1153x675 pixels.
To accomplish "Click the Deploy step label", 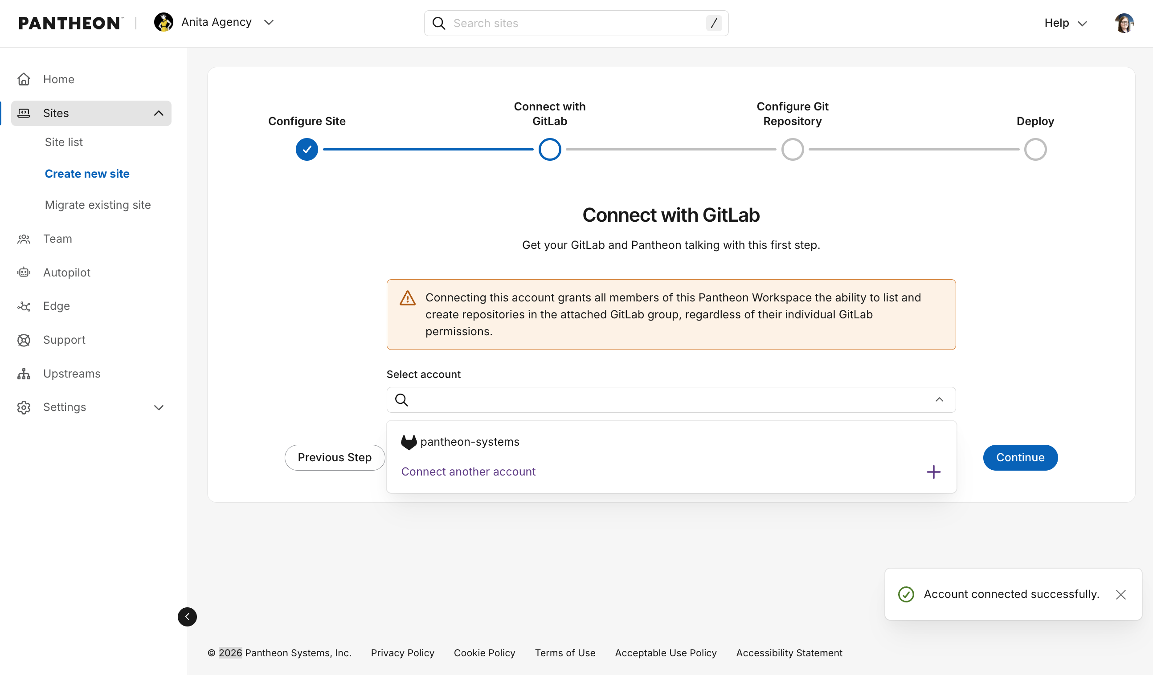I will tap(1035, 121).
